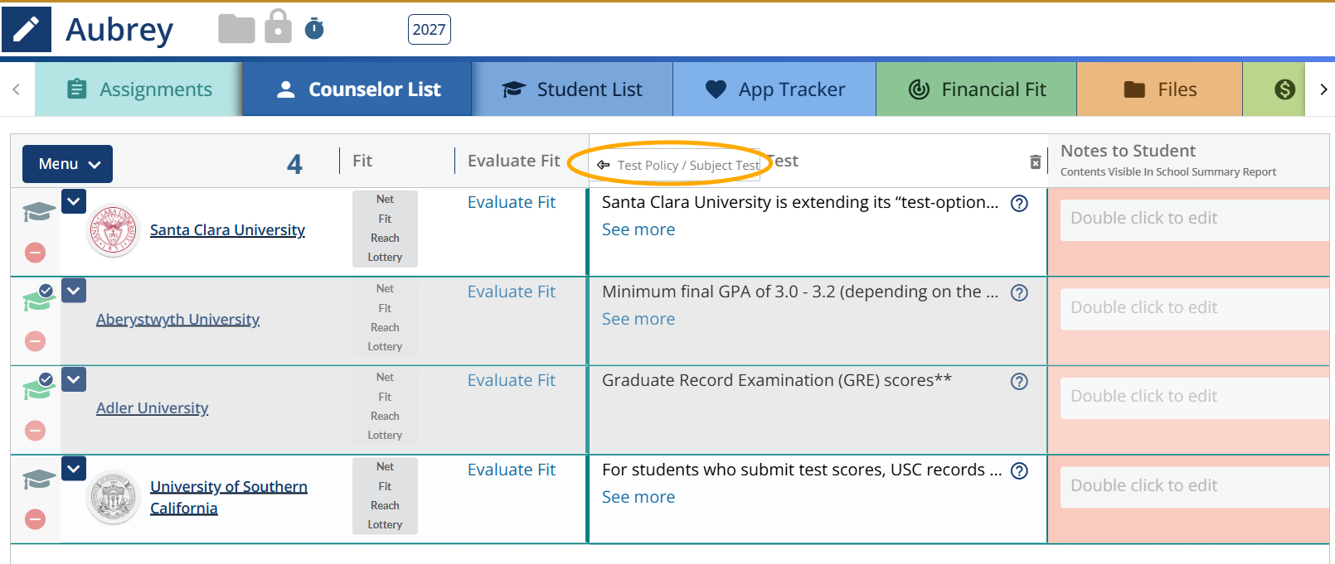The width and height of the screenshot is (1335, 564).
Task: Click the Test Policy / Subject Test back button
Action: coord(677,166)
